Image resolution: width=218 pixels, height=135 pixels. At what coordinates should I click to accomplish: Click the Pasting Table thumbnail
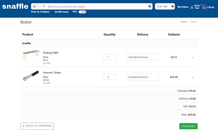(31, 55)
